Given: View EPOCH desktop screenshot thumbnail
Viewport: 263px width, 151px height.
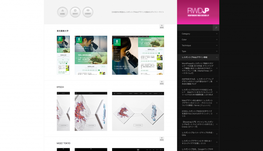Looking at the screenshot, I should point(138,111).
